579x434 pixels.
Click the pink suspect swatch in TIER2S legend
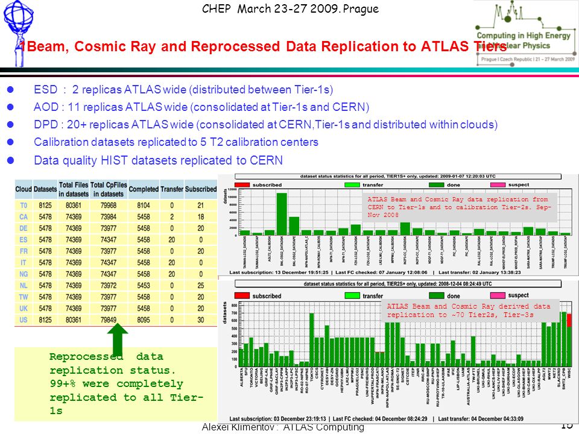pos(498,295)
